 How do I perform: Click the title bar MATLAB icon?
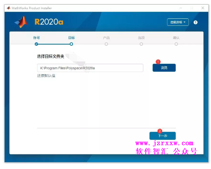[8, 8]
